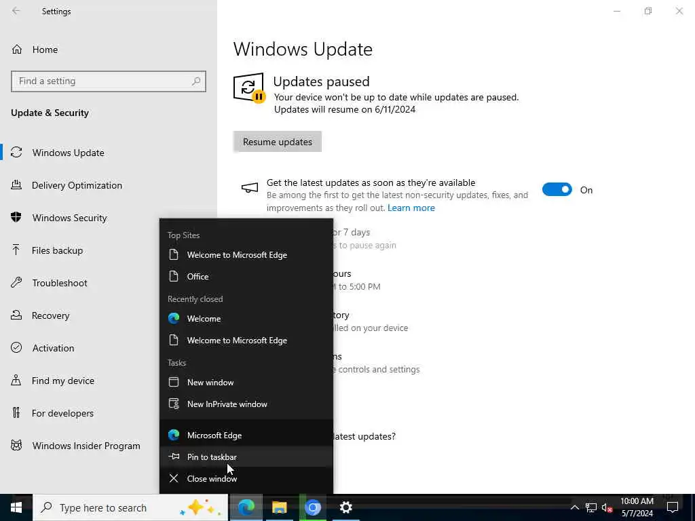Click the search magnifier in Find a setting
This screenshot has width=695, height=521.
coord(196,81)
